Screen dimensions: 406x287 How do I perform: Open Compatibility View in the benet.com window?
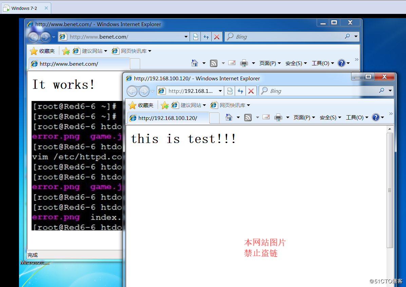195,37
